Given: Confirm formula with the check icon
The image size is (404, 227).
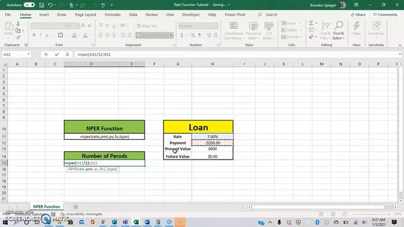Looking at the screenshot, I should pos(57,54).
